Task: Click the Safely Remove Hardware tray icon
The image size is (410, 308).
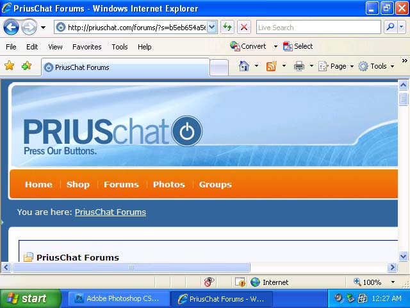Action: click(350, 298)
